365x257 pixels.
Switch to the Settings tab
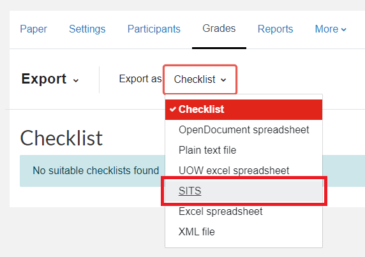(x=87, y=29)
